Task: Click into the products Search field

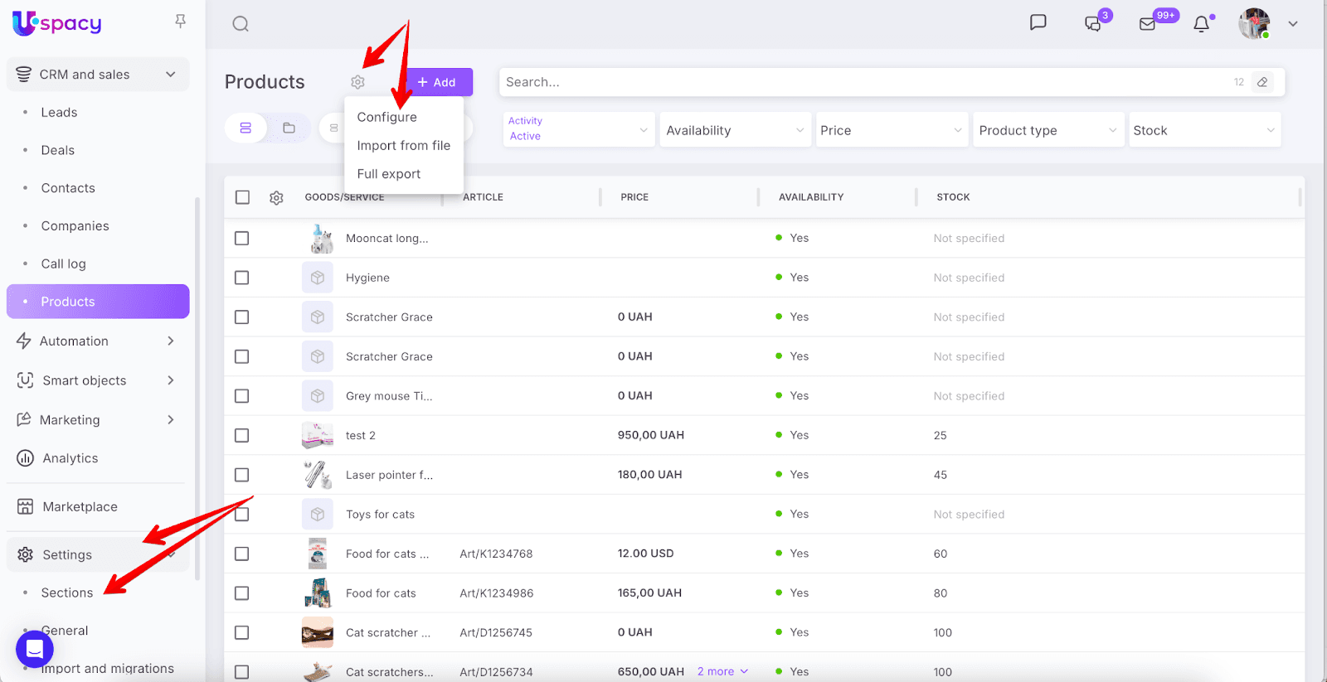Action: (x=863, y=82)
